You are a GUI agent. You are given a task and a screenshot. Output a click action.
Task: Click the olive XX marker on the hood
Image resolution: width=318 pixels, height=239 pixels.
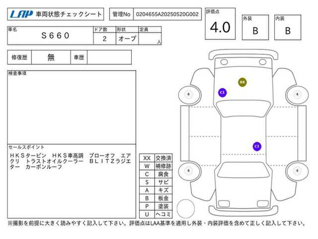tap(242, 82)
